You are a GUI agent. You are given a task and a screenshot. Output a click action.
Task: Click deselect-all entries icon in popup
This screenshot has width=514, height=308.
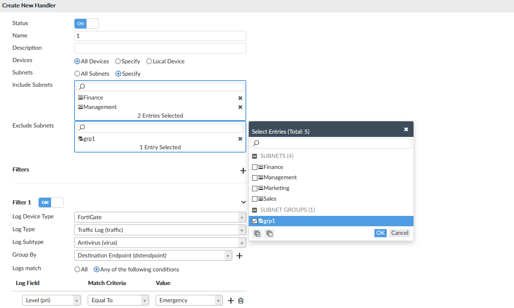point(269,234)
